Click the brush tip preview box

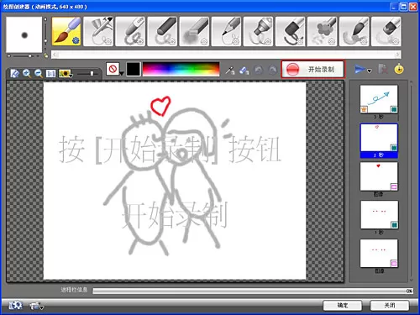pyautogui.click(x=24, y=34)
